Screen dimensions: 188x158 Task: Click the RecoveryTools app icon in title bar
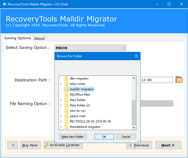[5, 4]
